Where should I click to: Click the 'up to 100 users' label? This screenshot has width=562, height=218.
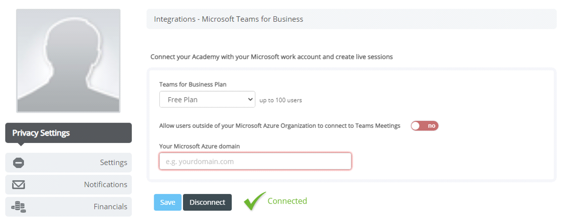point(281,100)
